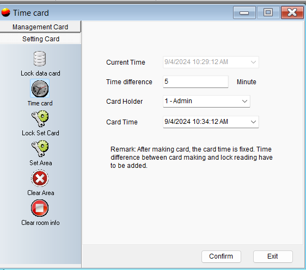Open the Lock data card icon
The height and width of the screenshot is (270, 306).
coord(40,59)
